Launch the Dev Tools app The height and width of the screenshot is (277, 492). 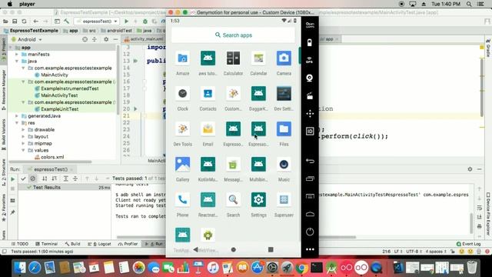point(183,129)
